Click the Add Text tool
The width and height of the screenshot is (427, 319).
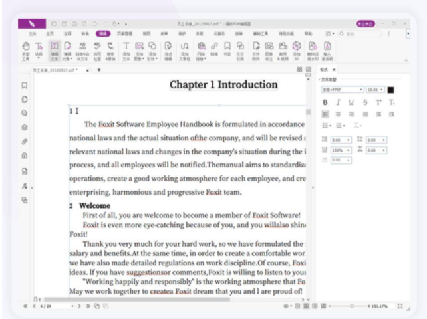coord(126,51)
